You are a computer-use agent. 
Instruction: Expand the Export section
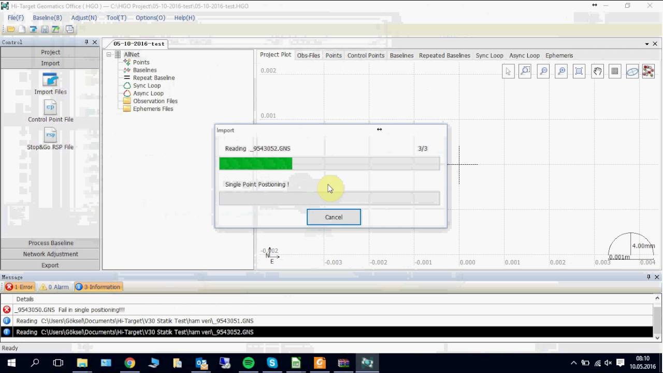coord(50,265)
